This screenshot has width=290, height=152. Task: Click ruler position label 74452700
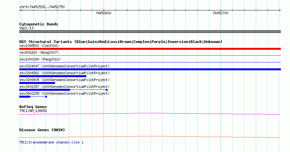click(220, 13)
